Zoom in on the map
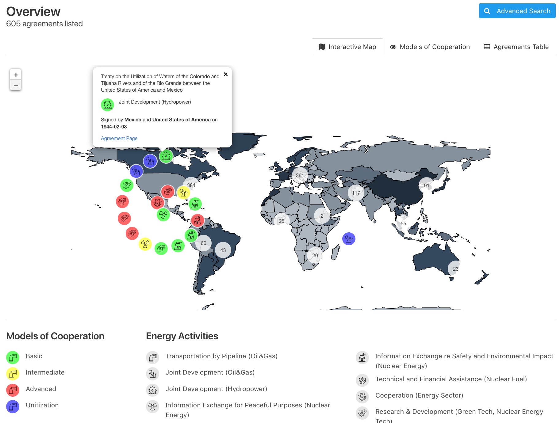Image resolution: width=560 pixels, height=423 pixels. tap(16, 75)
